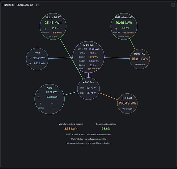The width and height of the screenshot is (177, 169).
Task: Click the Akku 20.22 kWh charged value
Action: pos(52,92)
